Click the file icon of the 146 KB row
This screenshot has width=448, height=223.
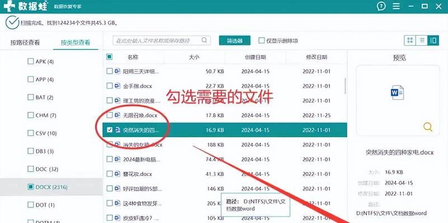117,188
